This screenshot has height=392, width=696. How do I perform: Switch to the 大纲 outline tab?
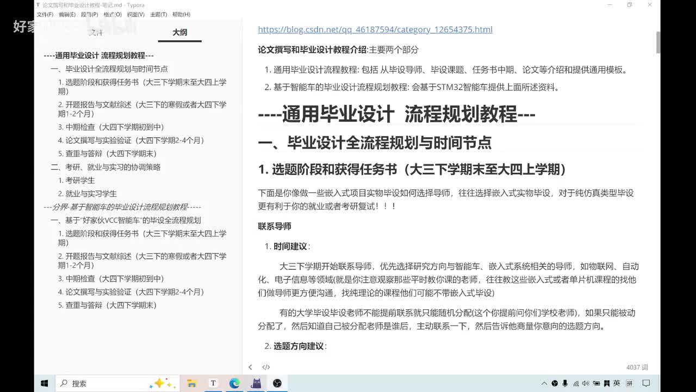[180, 33]
